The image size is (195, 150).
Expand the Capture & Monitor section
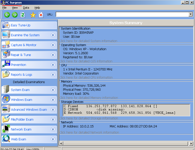click(x=53, y=45)
